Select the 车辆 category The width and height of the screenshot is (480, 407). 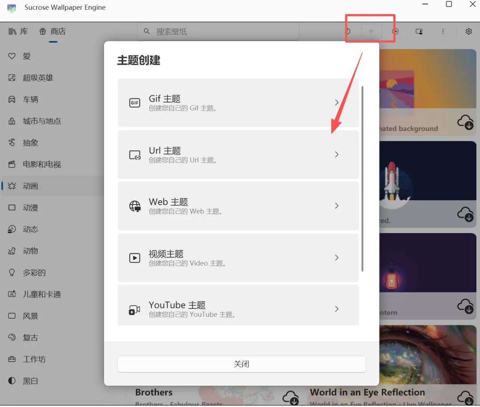[52, 99]
